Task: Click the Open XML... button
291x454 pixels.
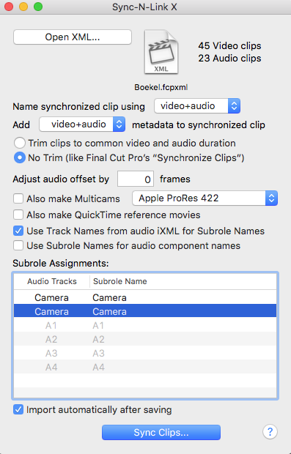Action: [73, 37]
